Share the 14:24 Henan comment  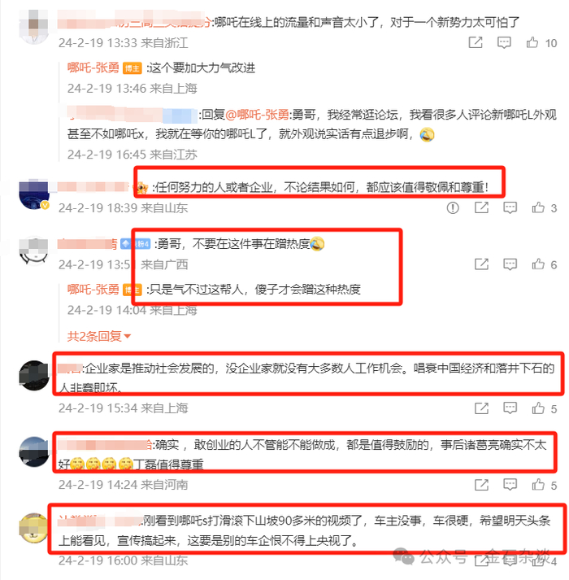[x=481, y=485]
